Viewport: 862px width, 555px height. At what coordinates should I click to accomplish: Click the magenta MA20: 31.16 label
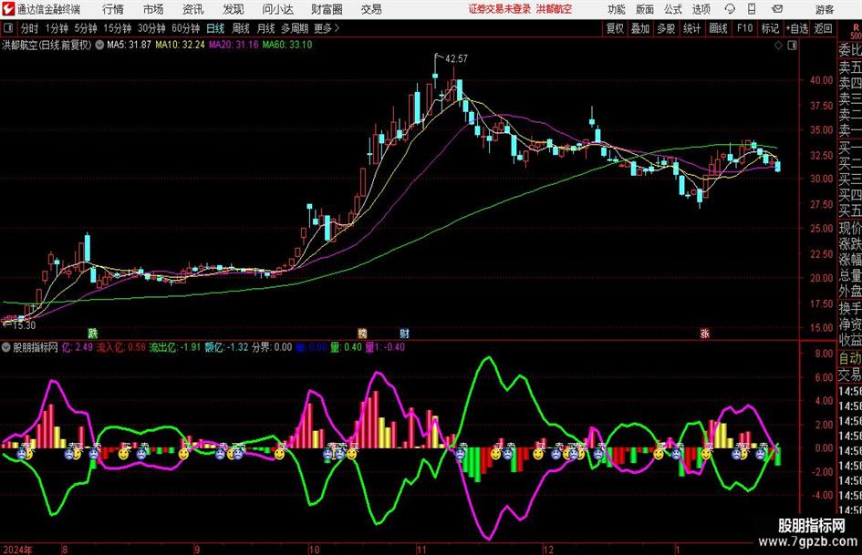(x=234, y=45)
